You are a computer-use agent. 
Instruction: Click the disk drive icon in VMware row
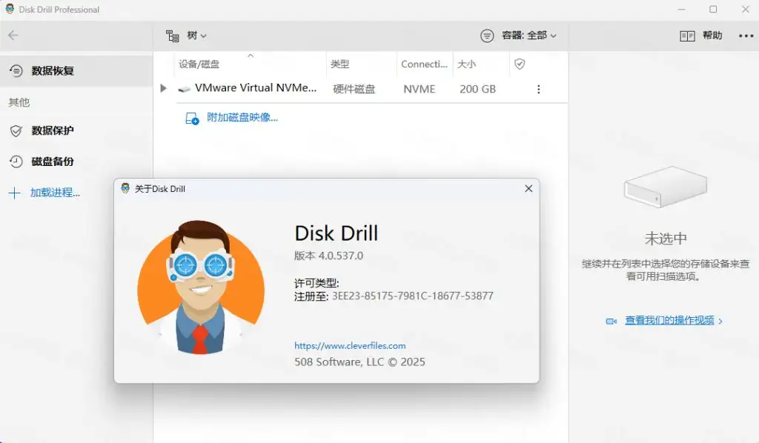[184, 90]
